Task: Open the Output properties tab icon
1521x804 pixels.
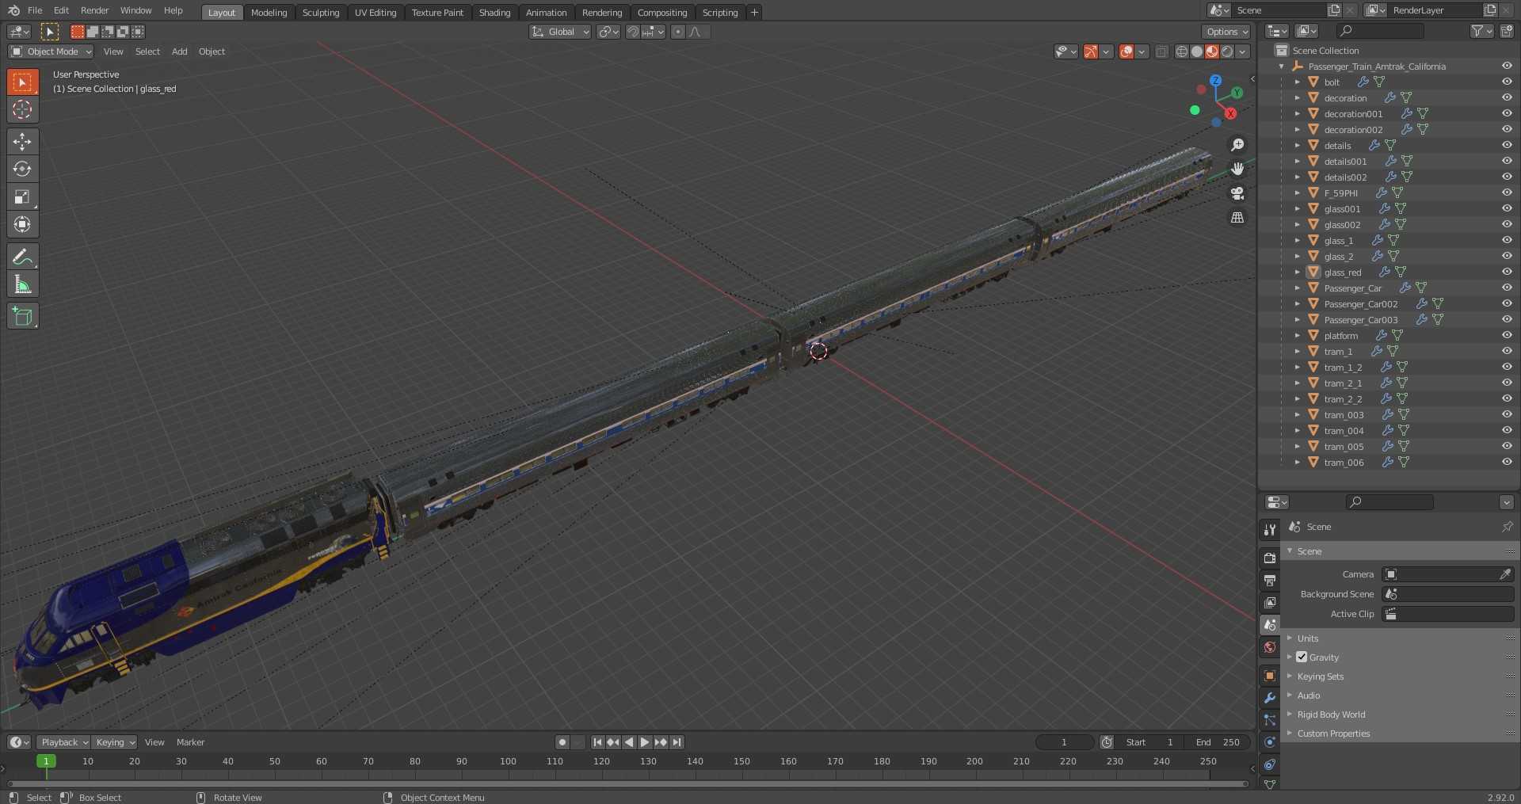Action: tap(1269, 580)
